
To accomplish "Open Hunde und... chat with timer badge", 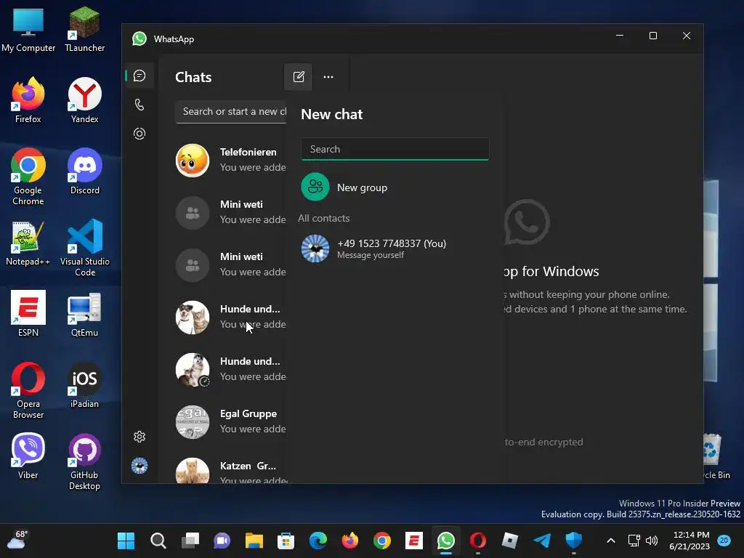I will [x=229, y=369].
